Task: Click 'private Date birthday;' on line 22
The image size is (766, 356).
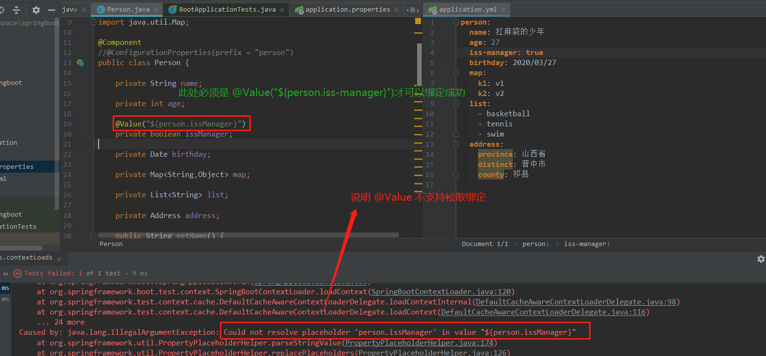Action: click(163, 154)
